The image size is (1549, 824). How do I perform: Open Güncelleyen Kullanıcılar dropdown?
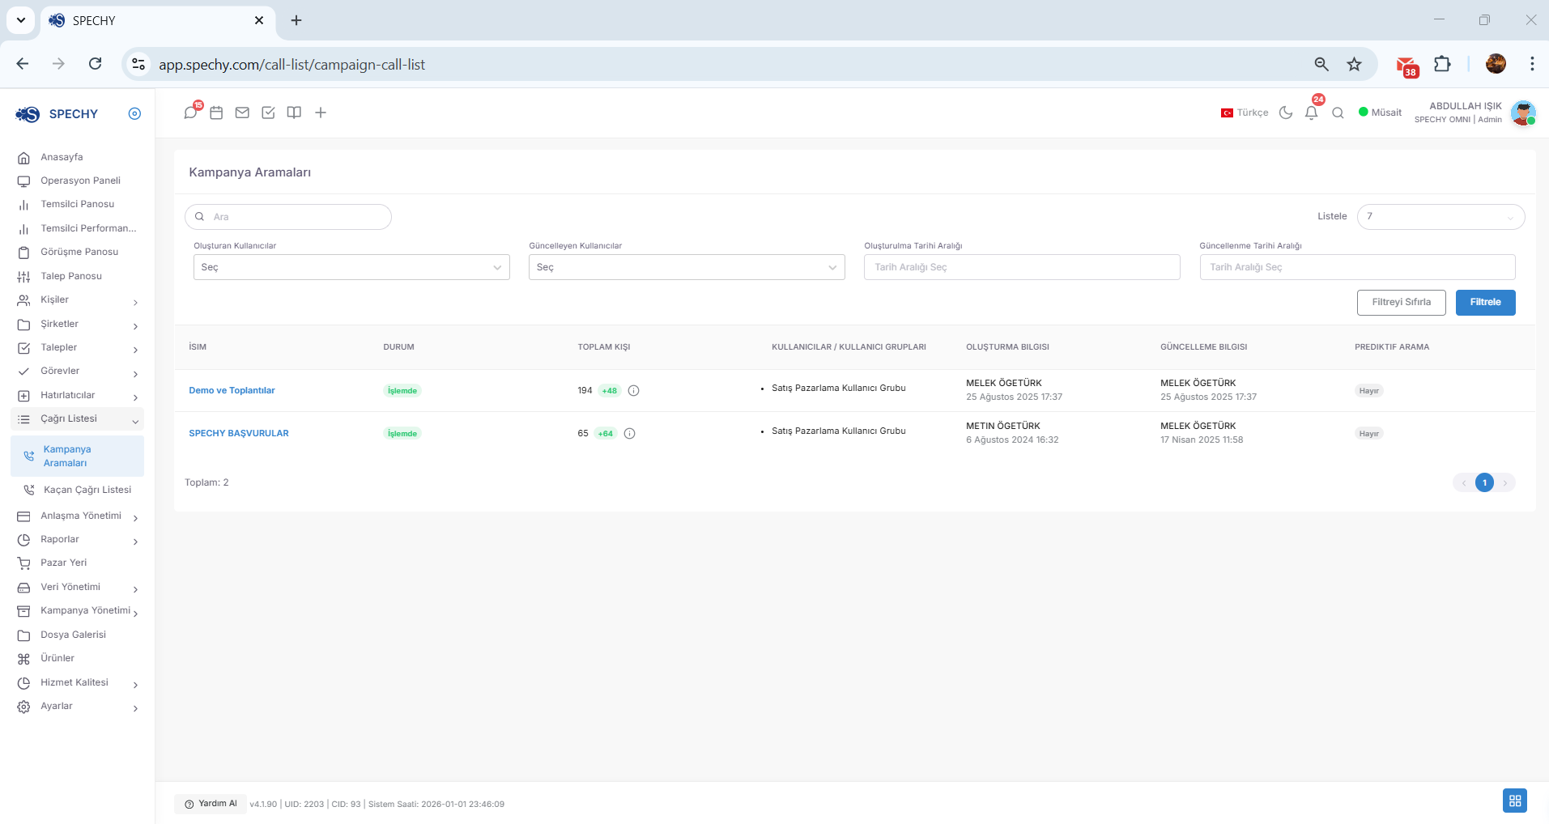point(687,267)
